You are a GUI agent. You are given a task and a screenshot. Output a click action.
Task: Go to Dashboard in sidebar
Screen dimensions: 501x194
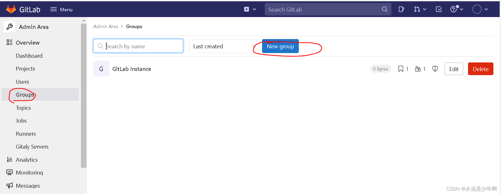29,56
